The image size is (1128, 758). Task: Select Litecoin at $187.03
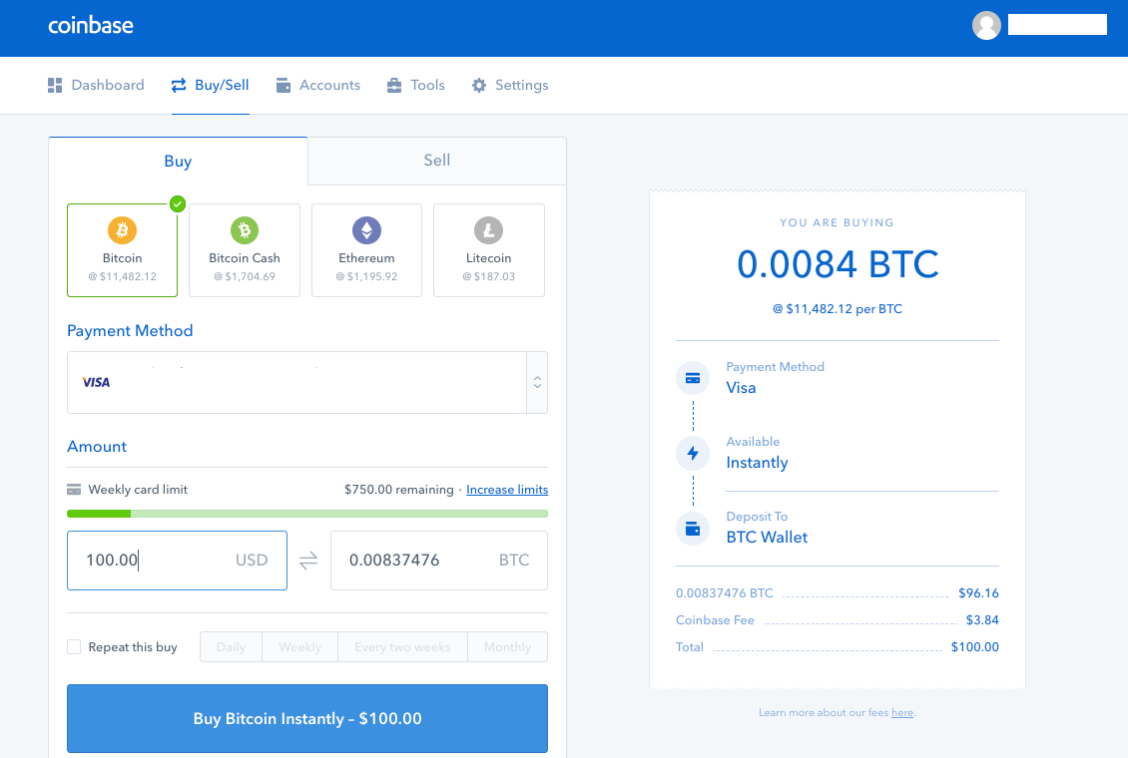point(488,250)
